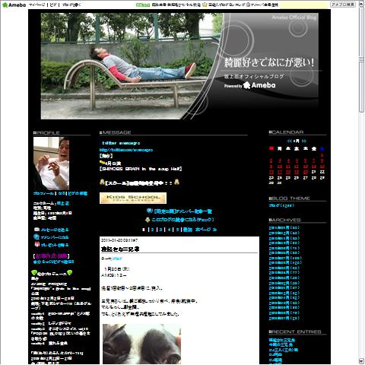
Task: Click 最初 in pagination
Action: 188,230
